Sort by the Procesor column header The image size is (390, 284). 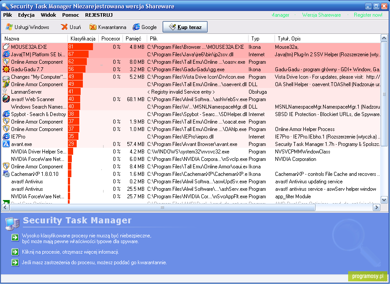111,38
